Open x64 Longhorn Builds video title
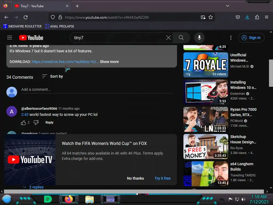The width and height of the screenshot is (273, 205). (x=242, y=167)
